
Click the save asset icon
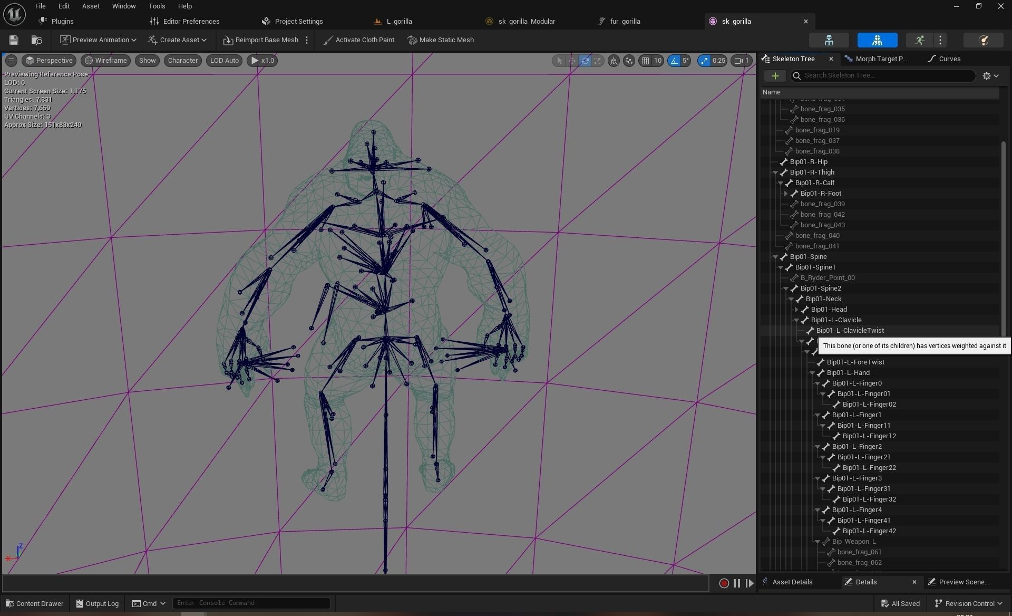point(14,40)
